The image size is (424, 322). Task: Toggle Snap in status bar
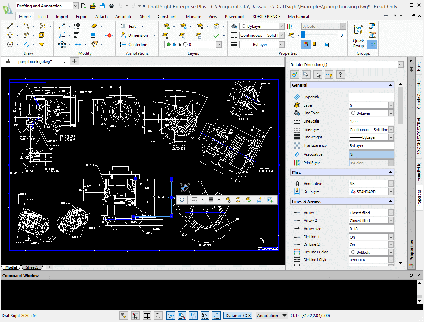point(135,315)
